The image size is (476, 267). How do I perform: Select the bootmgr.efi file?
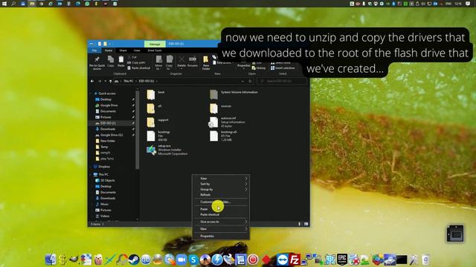click(x=223, y=136)
